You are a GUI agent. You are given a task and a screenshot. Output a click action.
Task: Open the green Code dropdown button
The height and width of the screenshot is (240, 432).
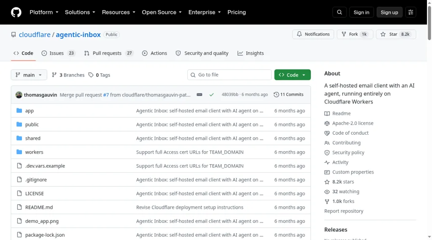pos(292,75)
